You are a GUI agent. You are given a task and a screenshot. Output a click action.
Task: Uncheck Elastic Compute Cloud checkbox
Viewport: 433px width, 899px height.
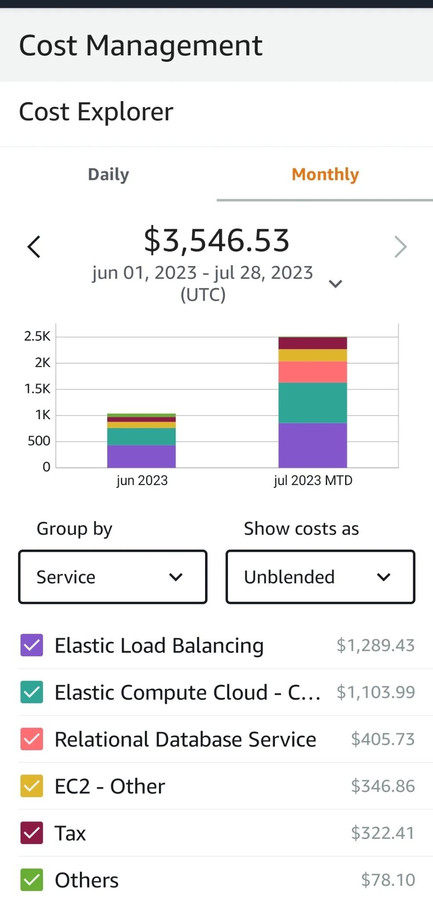[x=32, y=692]
